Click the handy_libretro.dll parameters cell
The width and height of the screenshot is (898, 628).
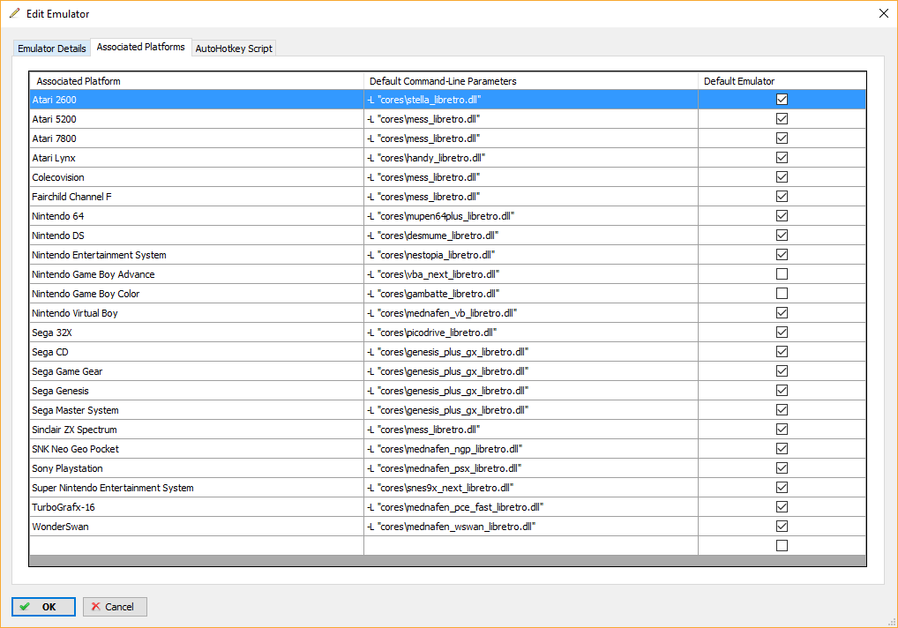(x=531, y=157)
